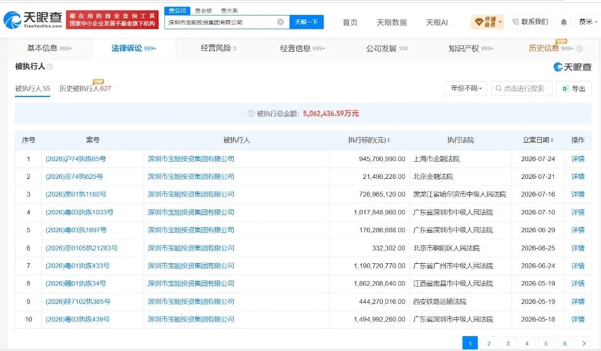Screen dimensions: 601x351
Task: Click the amount 945,700,990.00
Action: point(382,159)
